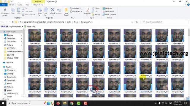Go Up one folder level with the arrow
Image resolution: width=190 pixels, height=106 pixels.
(x=12, y=22)
